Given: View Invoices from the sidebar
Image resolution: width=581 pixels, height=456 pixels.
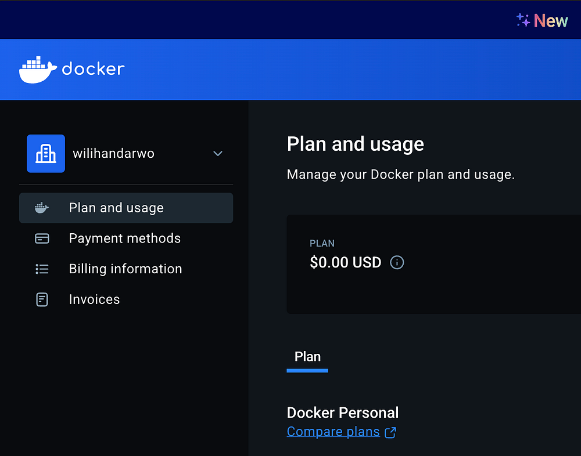Looking at the screenshot, I should click(94, 299).
